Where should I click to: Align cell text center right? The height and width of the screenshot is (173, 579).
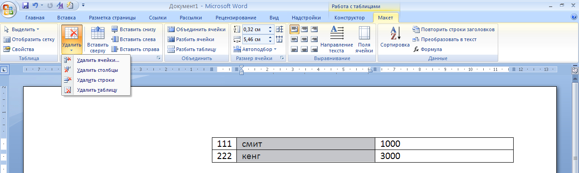click(314, 39)
